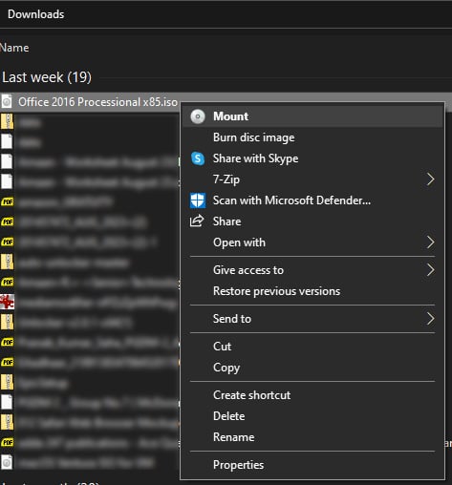452x485 pixels.
Task: Select Give access to
Action: [x=312, y=270]
